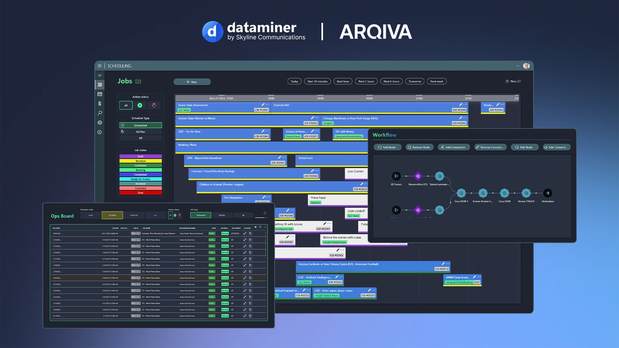619x348 pixels.
Task: Open more options on Breaki... job card
Action: tap(501, 104)
